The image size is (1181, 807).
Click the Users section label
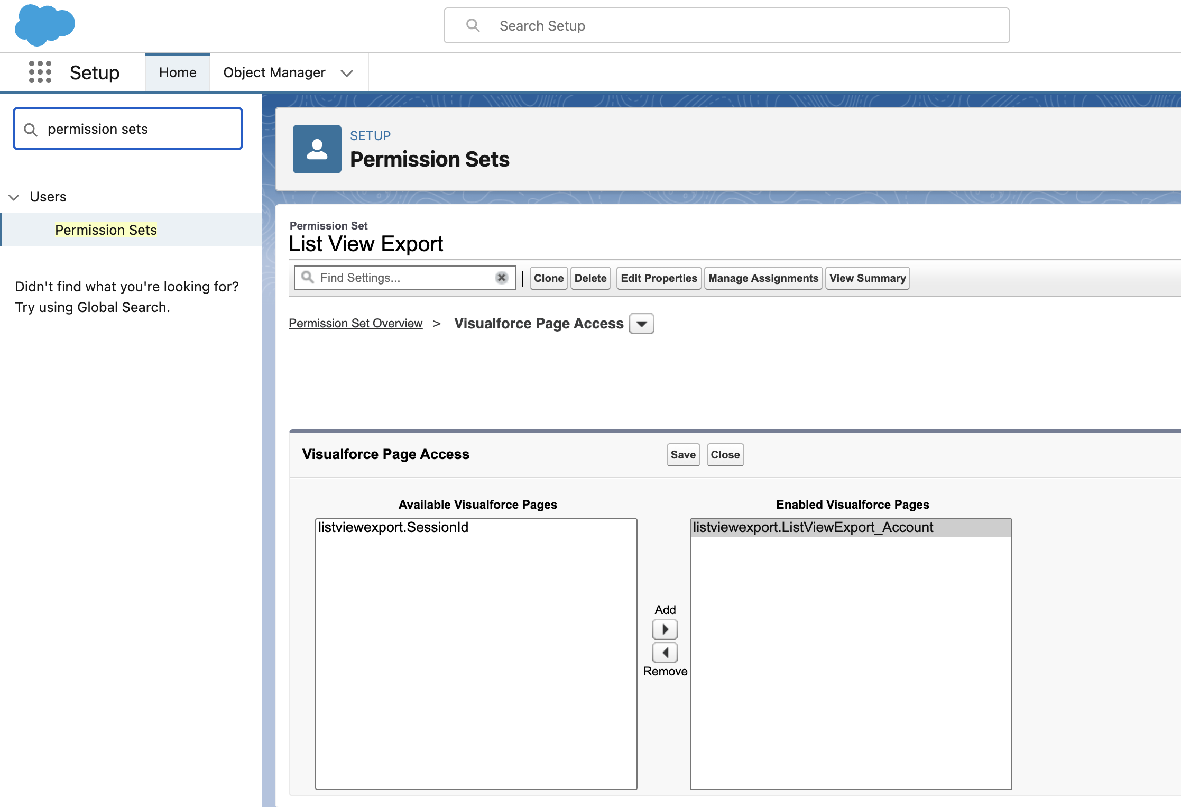click(48, 197)
